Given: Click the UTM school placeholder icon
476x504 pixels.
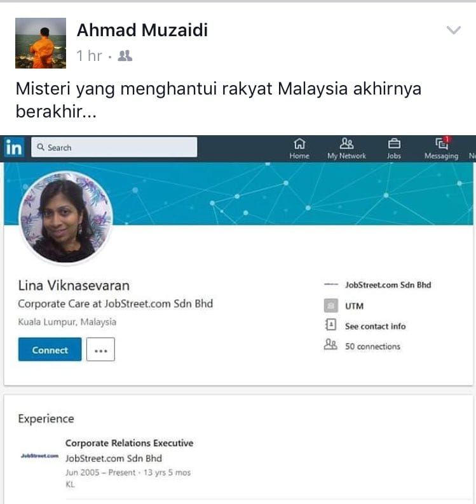Looking at the screenshot, I should tap(331, 305).
